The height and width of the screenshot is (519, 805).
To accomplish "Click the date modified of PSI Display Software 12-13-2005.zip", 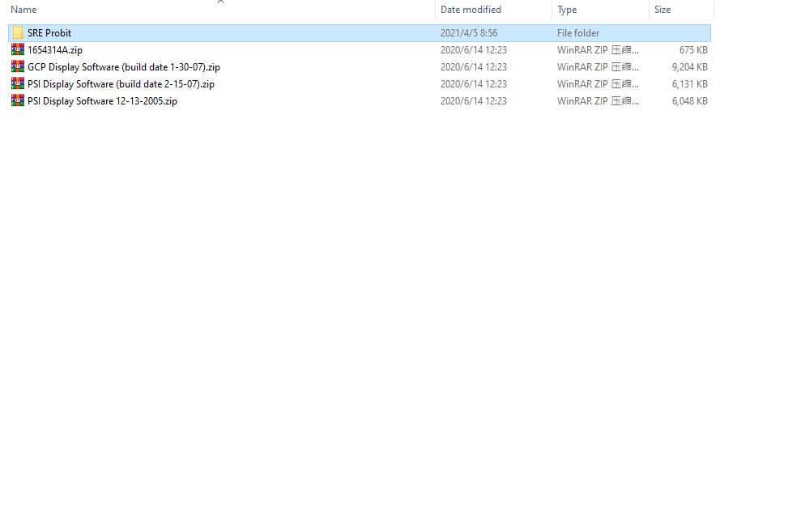I will pyautogui.click(x=473, y=101).
